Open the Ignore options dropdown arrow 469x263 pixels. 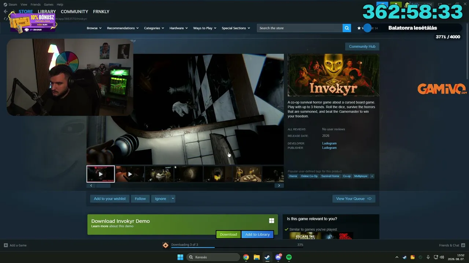(173, 199)
